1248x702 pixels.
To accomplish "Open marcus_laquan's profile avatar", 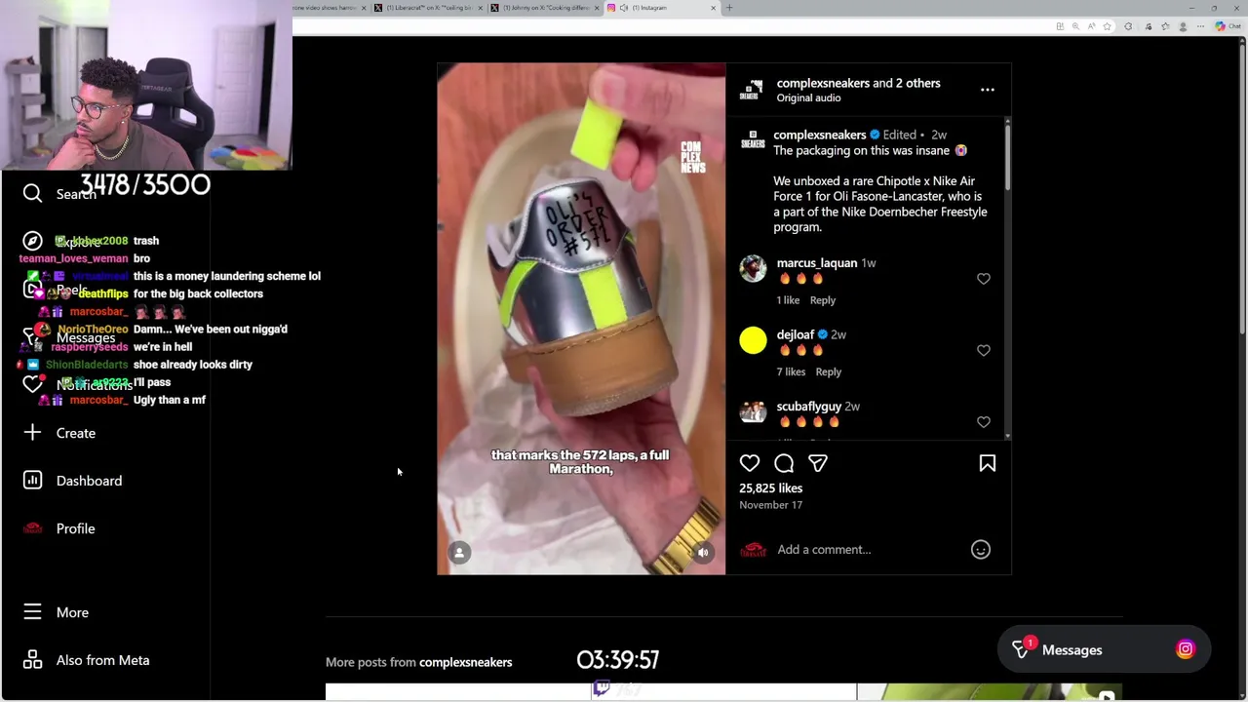I will coord(753,268).
